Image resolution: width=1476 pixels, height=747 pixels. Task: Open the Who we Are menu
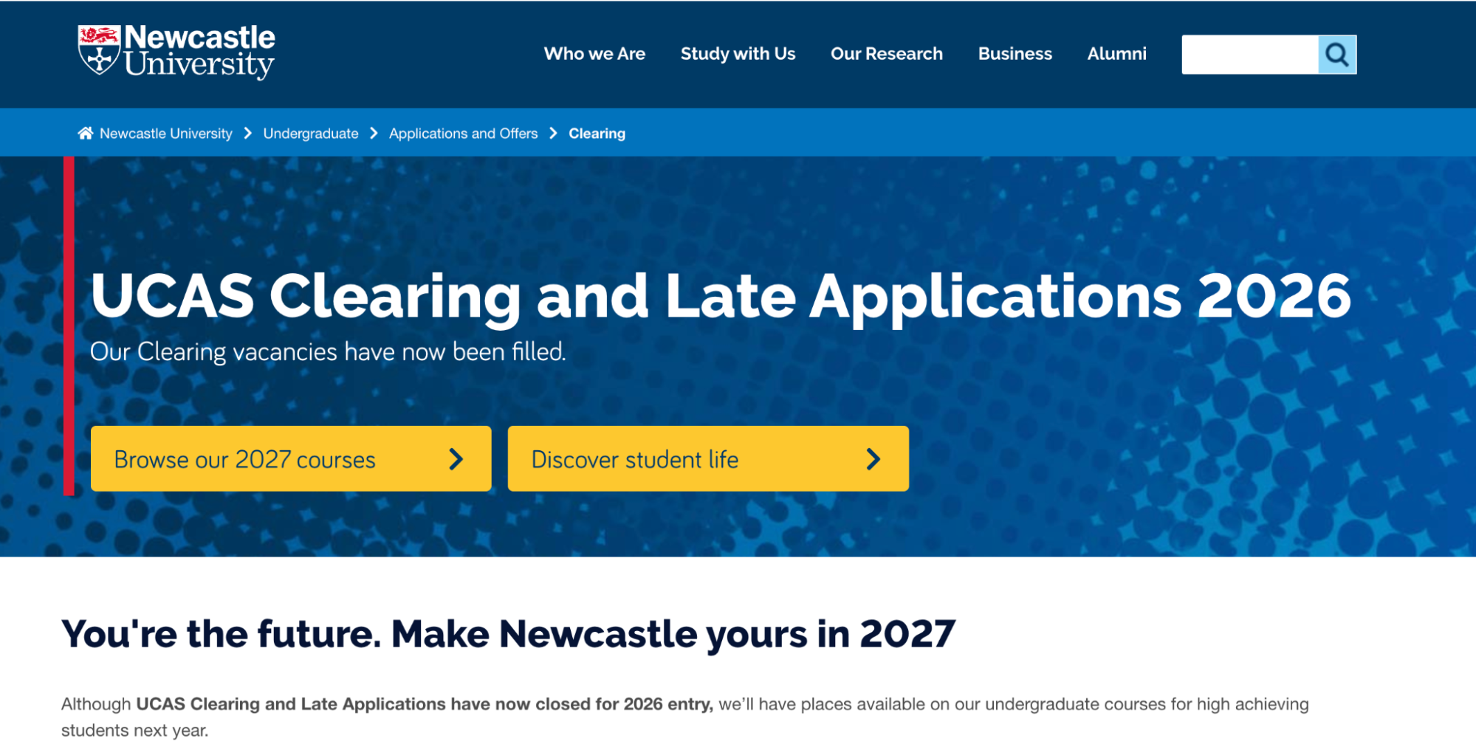[x=594, y=54]
